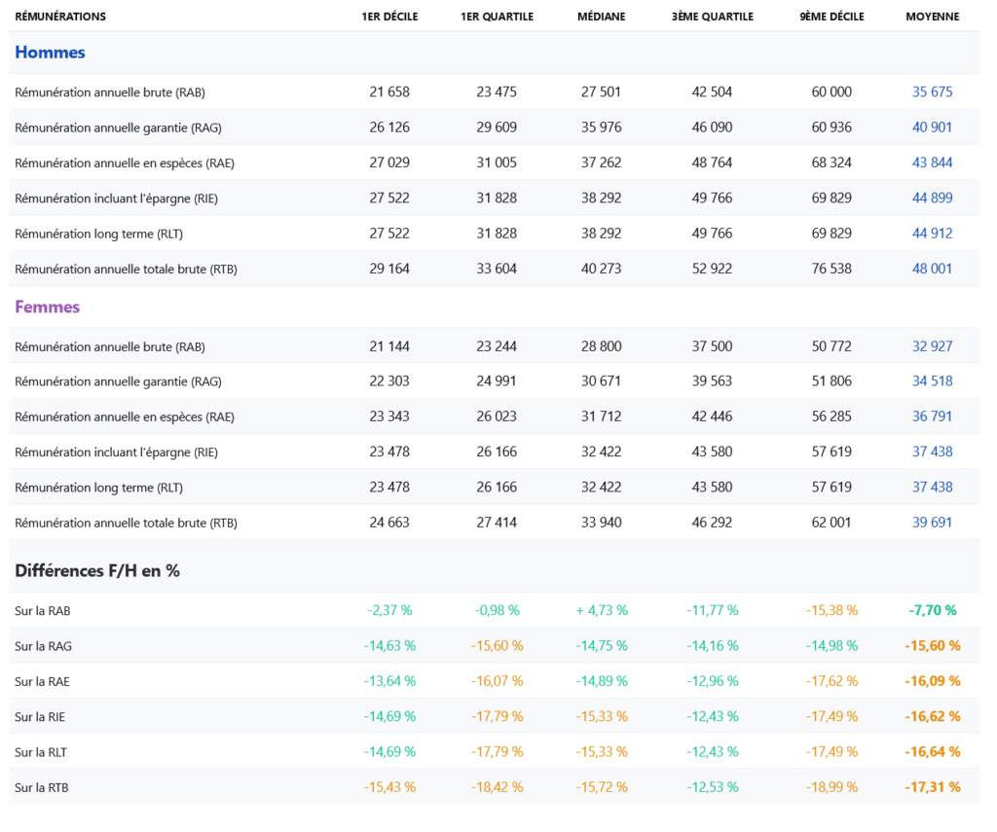Image resolution: width=997 pixels, height=832 pixels.
Task: Select the MÉDIANE column header
Action: point(602,17)
